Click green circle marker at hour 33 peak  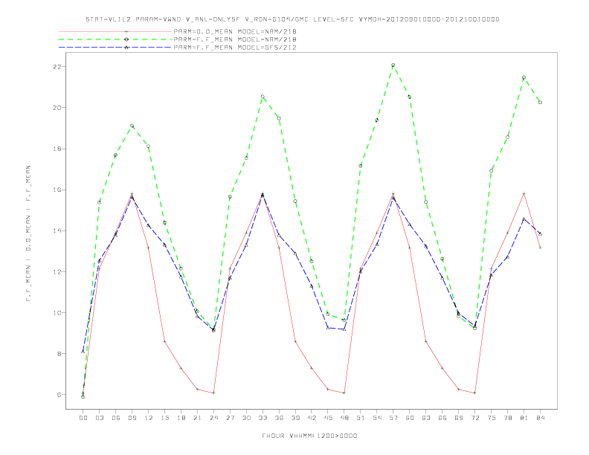click(263, 97)
